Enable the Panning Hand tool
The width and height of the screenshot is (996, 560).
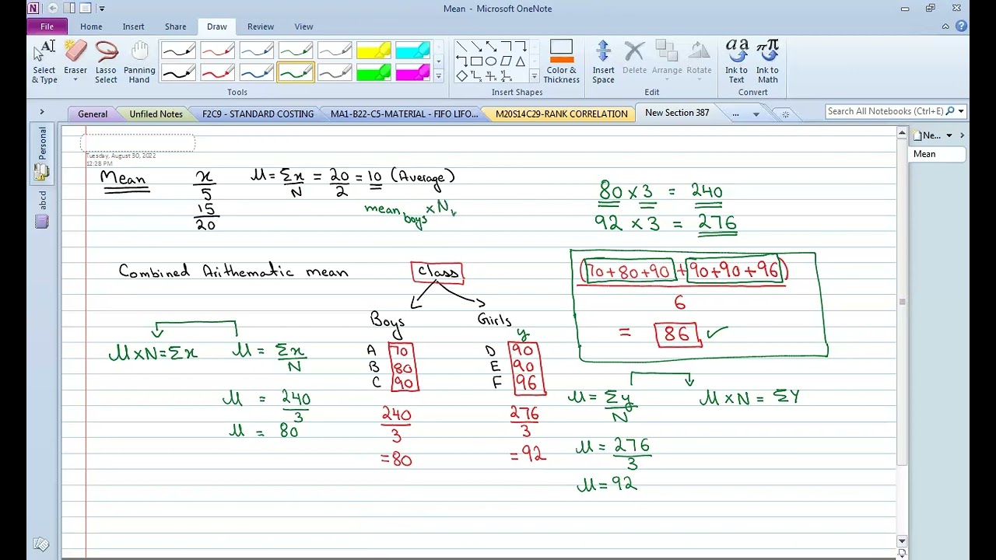[139, 61]
